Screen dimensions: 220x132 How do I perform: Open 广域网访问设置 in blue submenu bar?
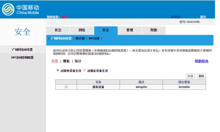(61, 38)
